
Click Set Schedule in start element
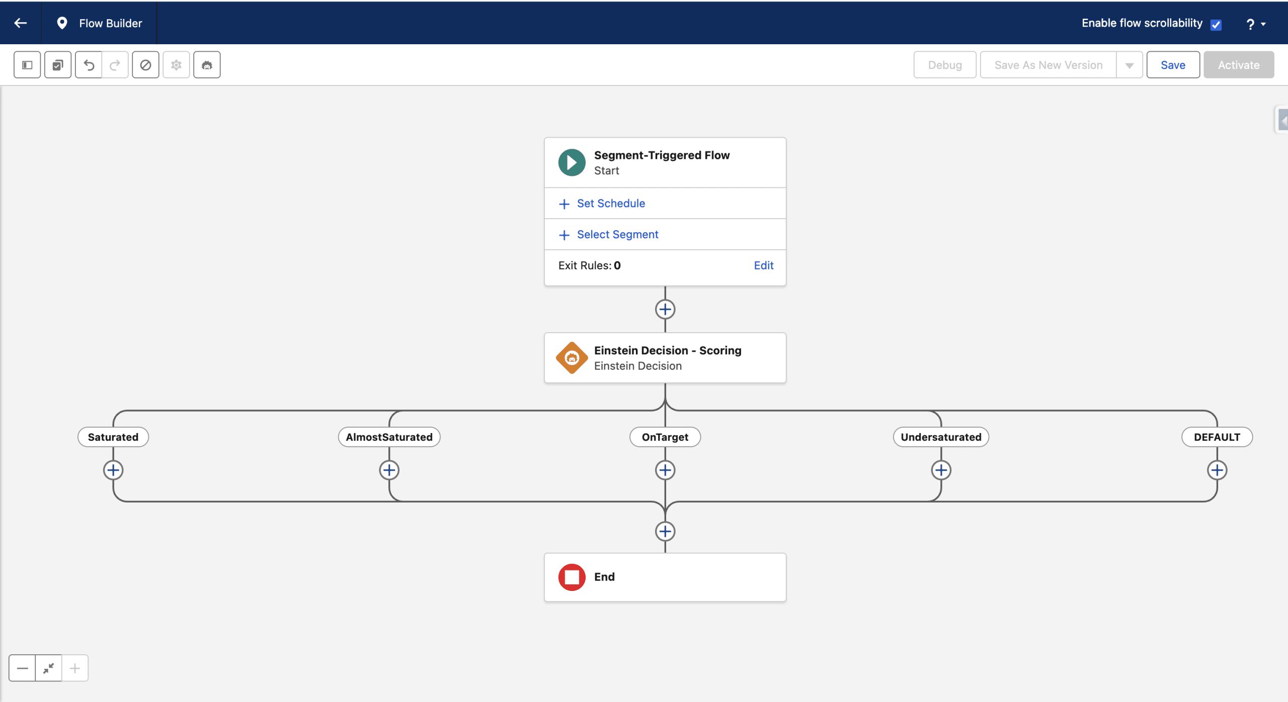click(x=610, y=204)
